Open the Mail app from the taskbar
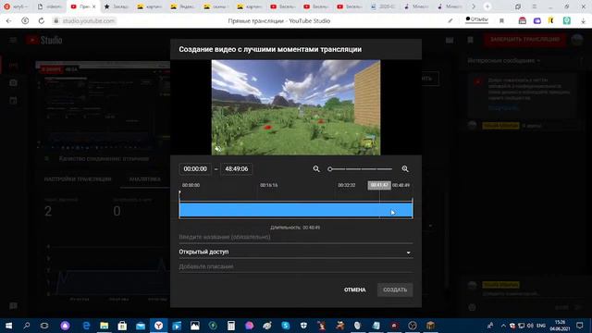592x333 pixels. tap(141, 326)
